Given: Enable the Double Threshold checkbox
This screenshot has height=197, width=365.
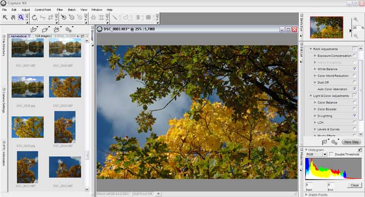Looking at the screenshot, I should 331,154.
